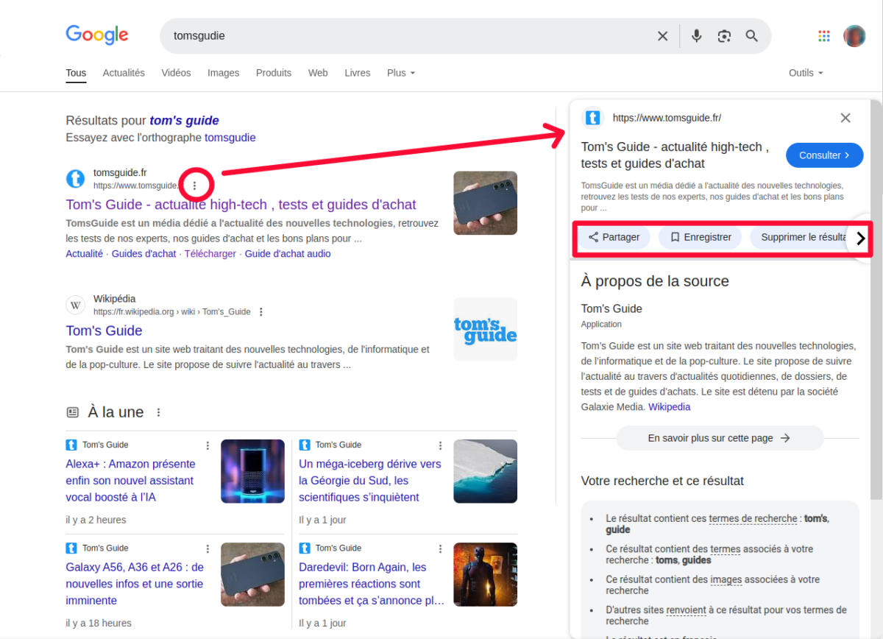The image size is (883, 639).
Task: Open the Google account profile avatar
Action: coord(854,36)
